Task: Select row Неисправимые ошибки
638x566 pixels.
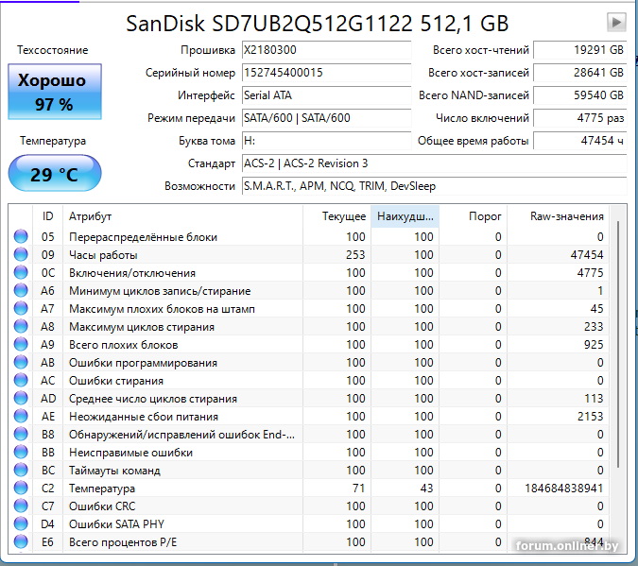Action: (308, 452)
